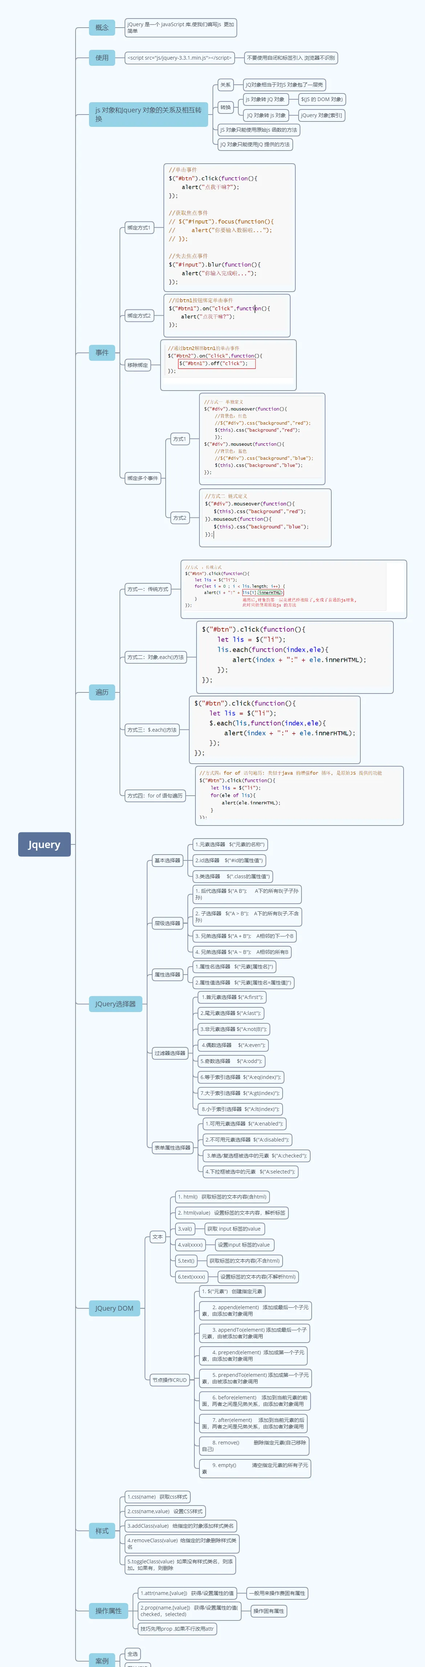Click the "$(JS 的 DOM 对象)" node
The image size is (425, 1667).
322,100
